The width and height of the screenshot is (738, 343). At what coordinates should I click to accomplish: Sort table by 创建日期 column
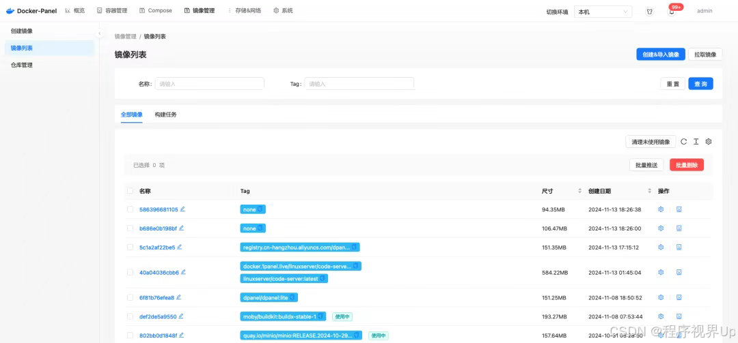coord(650,191)
